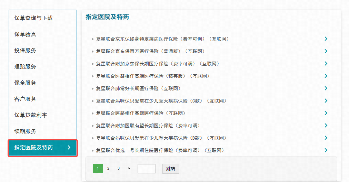This screenshot has height=182, width=349.
Task: Open 复星联合京东保百万医疗保险（普通版） link
Action: click(x=150, y=52)
